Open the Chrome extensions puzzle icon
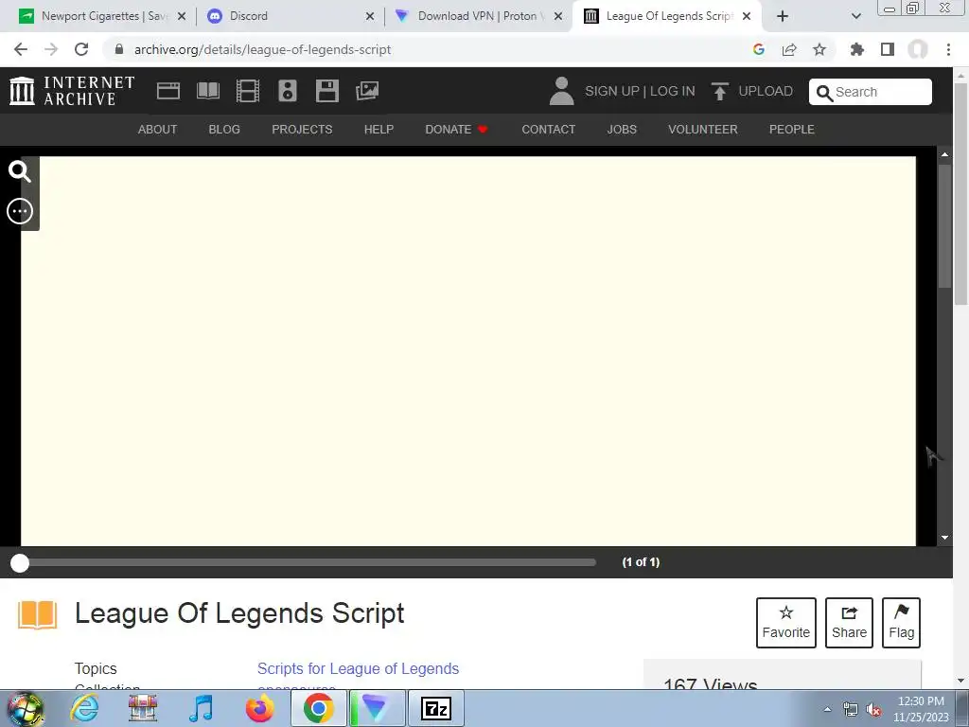This screenshot has height=727, width=969. [x=857, y=49]
